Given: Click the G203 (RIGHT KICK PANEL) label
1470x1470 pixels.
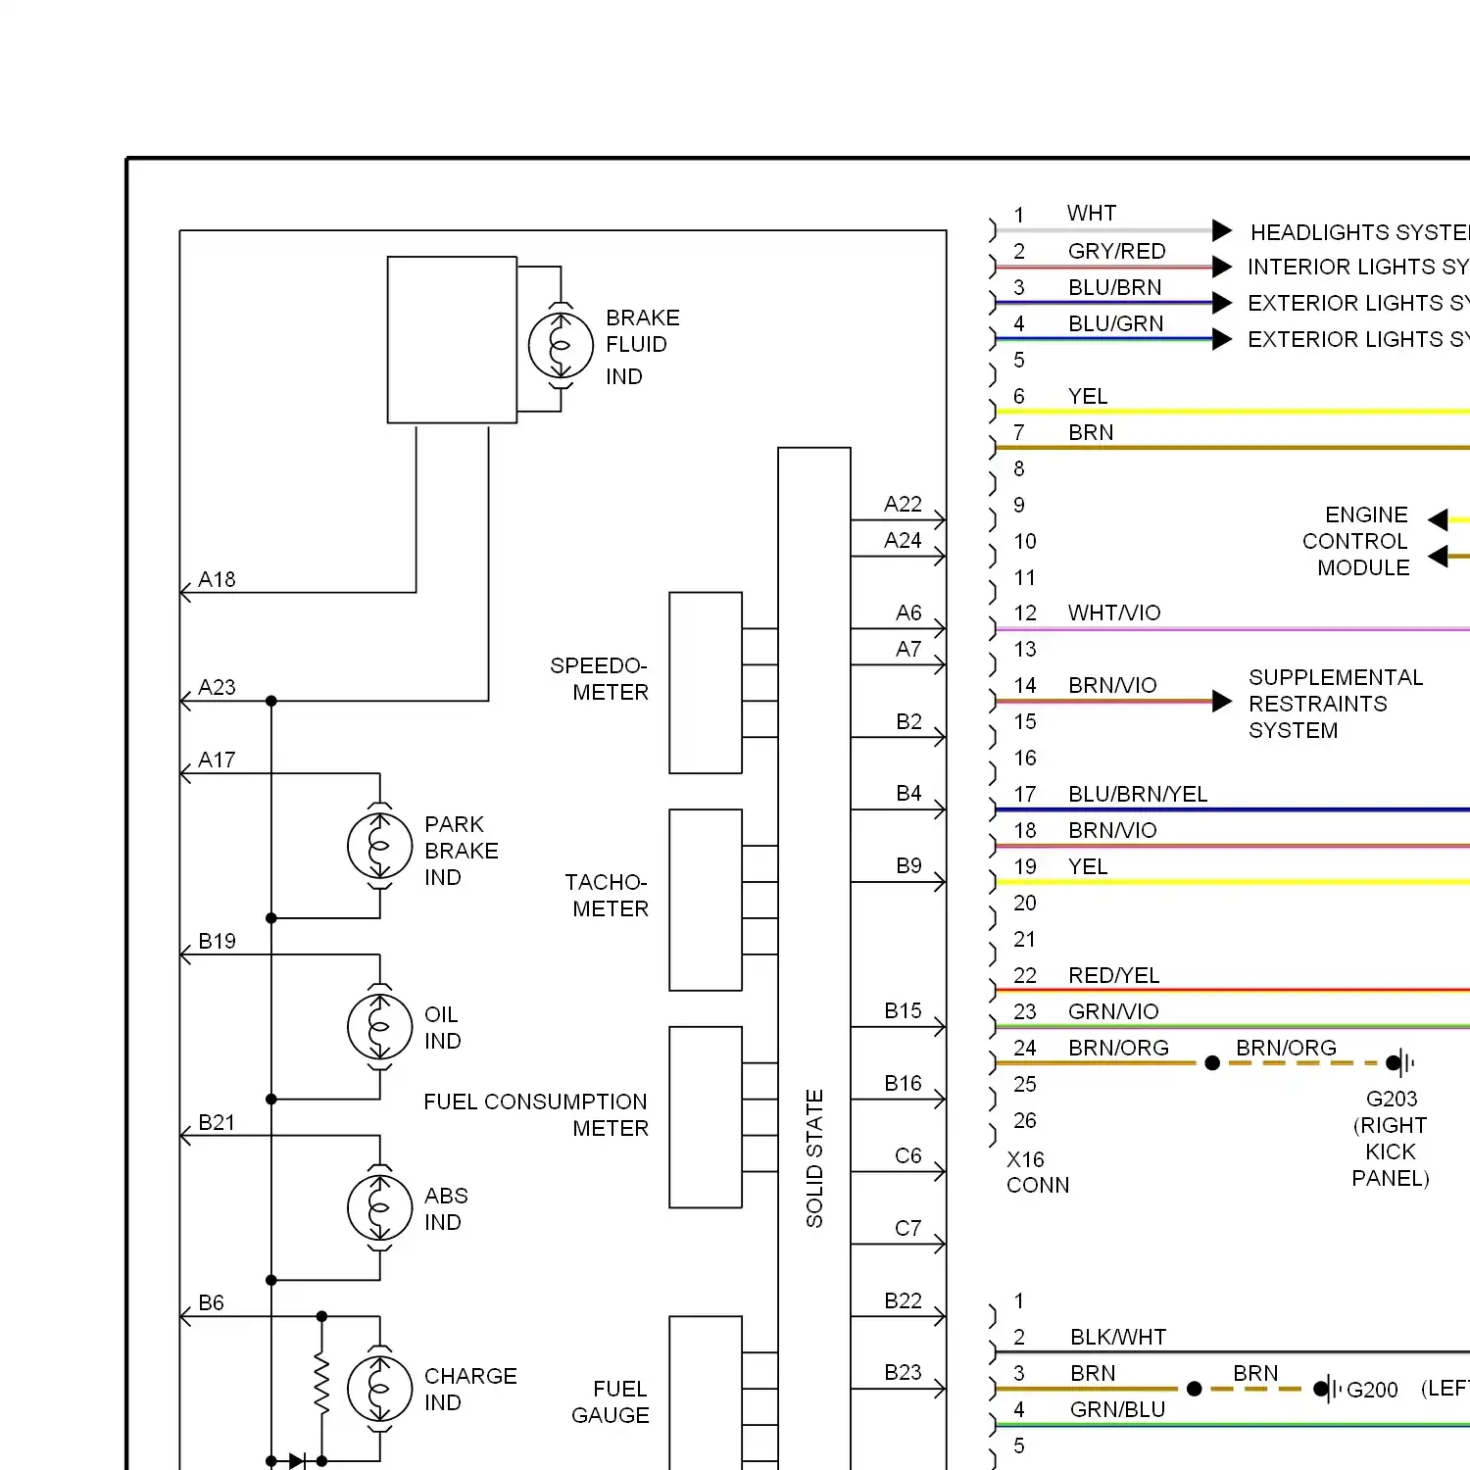Looking at the screenshot, I should (1391, 1138).
